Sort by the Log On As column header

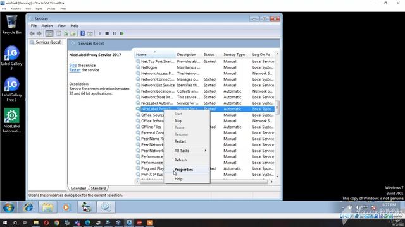pyautogui.click(x=262, y=55)
